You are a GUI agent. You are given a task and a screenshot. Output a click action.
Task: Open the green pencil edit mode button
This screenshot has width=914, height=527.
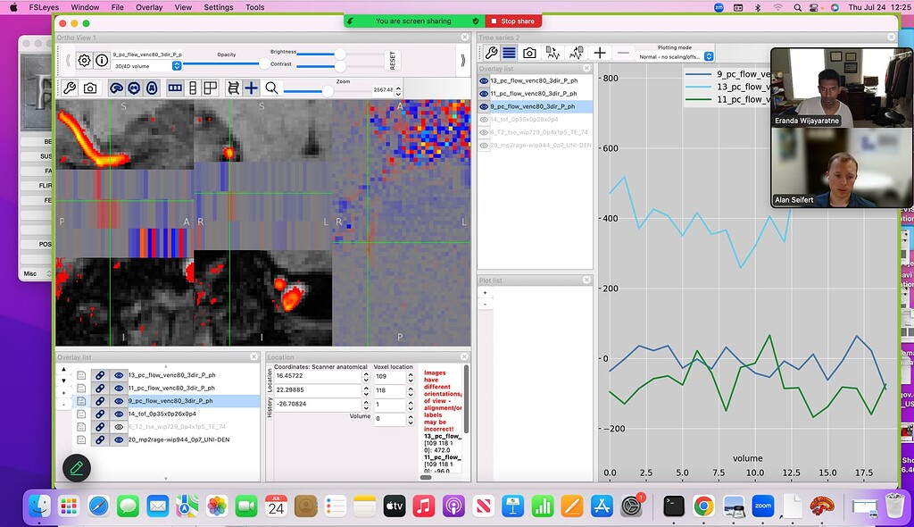tap(76, 468)
